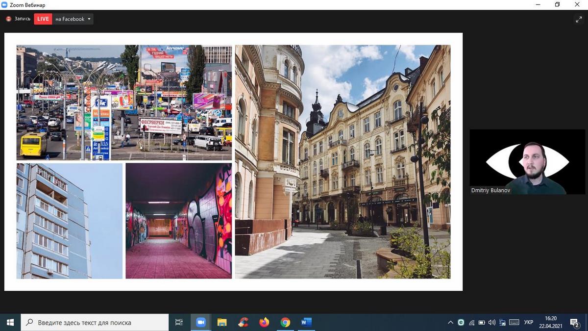This screenshot has height=331, width=588.
Task: Open CCleaner from the taskbar
Action: pyautogui.click(x=244, y=322)
